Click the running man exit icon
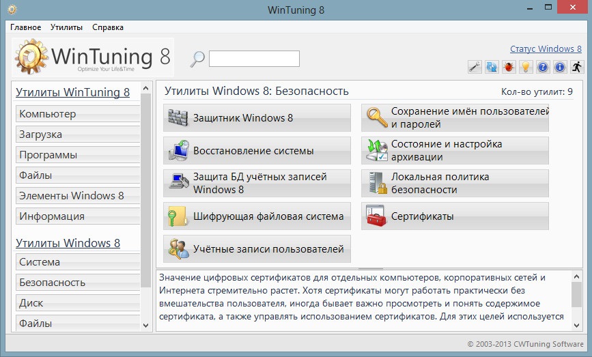Image resolution: width=592 pixels, height=357 pixels. [577, 67]
